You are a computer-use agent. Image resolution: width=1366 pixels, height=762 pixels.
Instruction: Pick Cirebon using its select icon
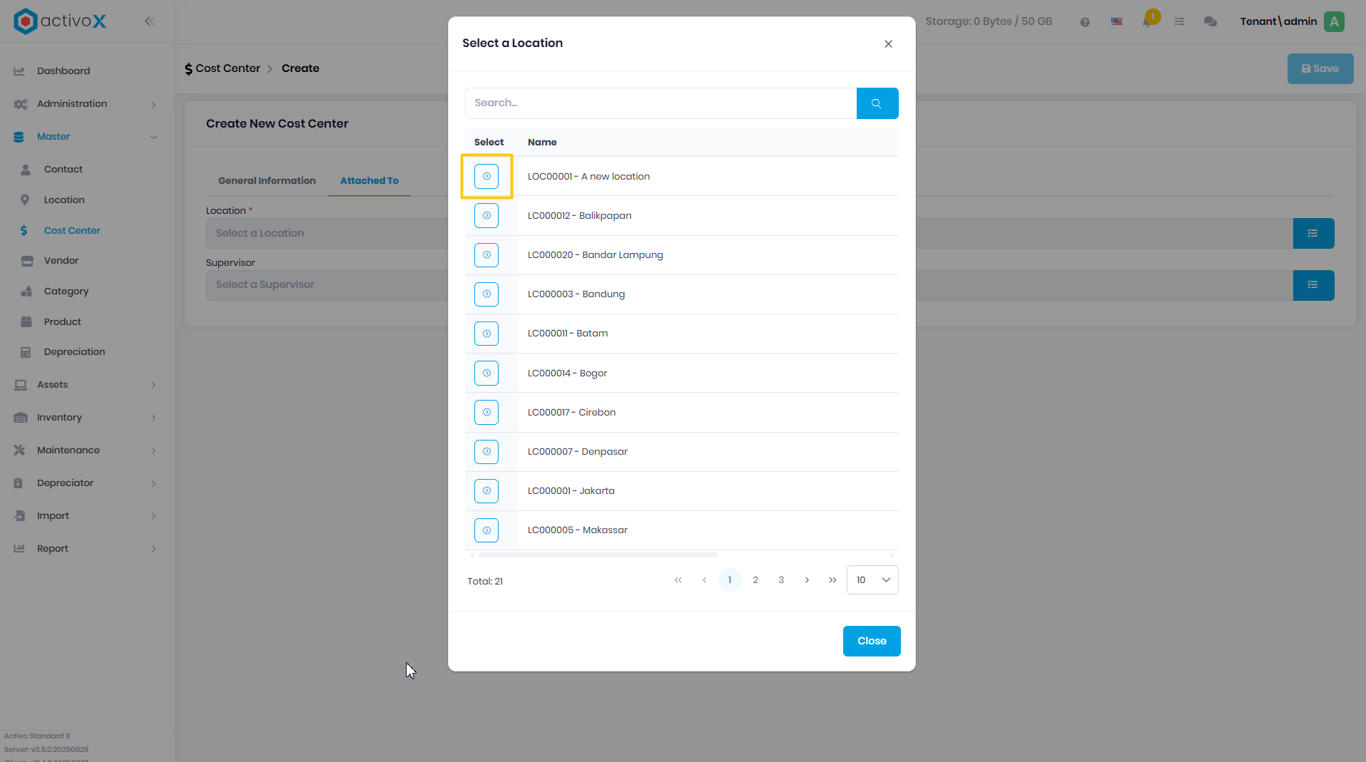click(x=486, y=412)
